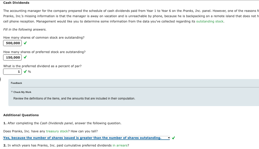
Task: Click the checkmark after the treasury stock dropdown
Action: [174, 138]
